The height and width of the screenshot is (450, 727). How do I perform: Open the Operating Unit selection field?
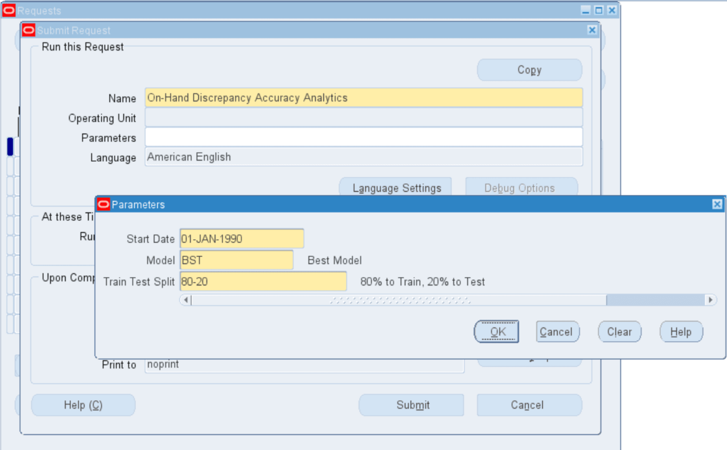point(364,117)
